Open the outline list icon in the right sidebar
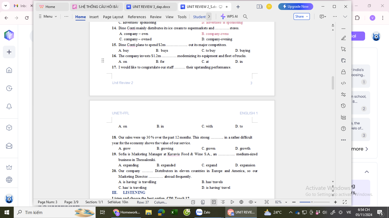 (343, 117)
